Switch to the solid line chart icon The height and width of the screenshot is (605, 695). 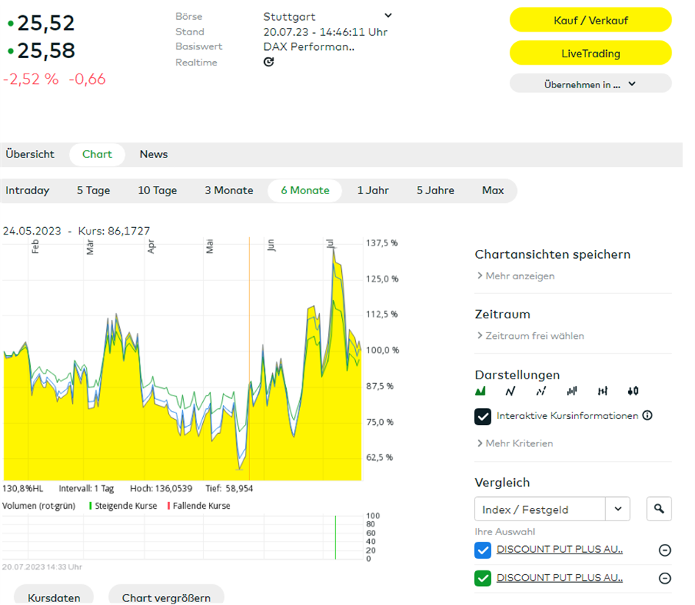coord(510,391)
